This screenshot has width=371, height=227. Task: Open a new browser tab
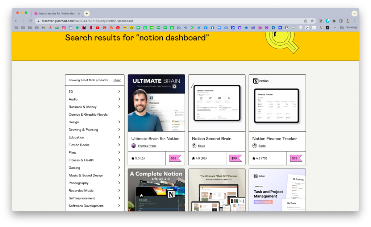point(87,13)
